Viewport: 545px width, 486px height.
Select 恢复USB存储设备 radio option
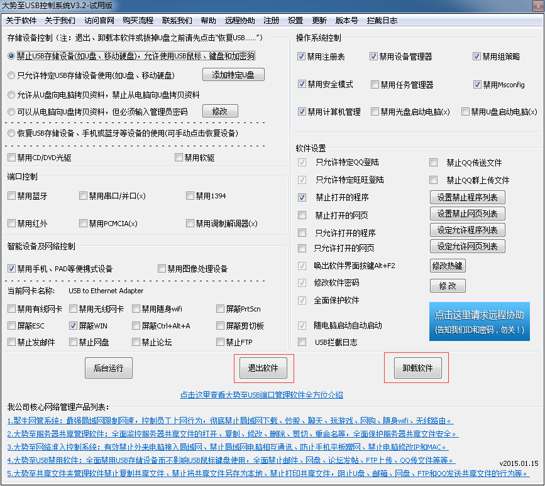11,133
